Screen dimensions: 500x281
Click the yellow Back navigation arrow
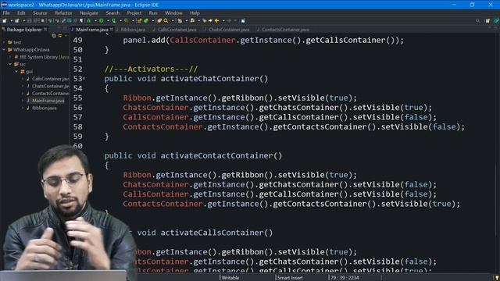[217, 21]
